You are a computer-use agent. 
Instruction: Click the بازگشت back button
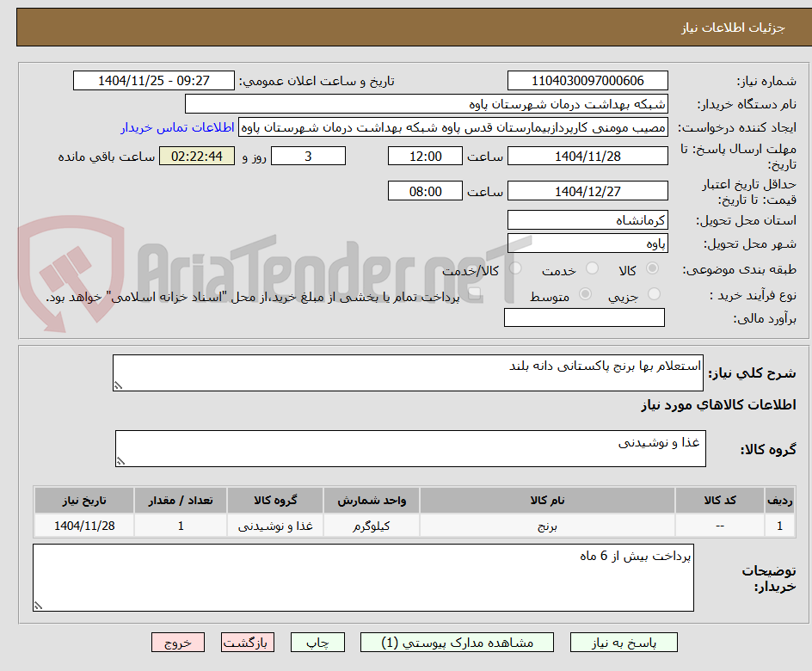(247, 643)
